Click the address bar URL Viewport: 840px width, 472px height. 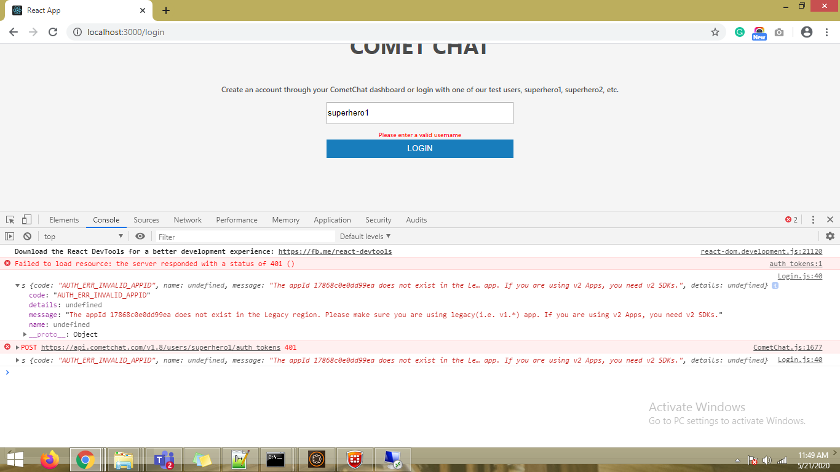(x=125, y=32)
